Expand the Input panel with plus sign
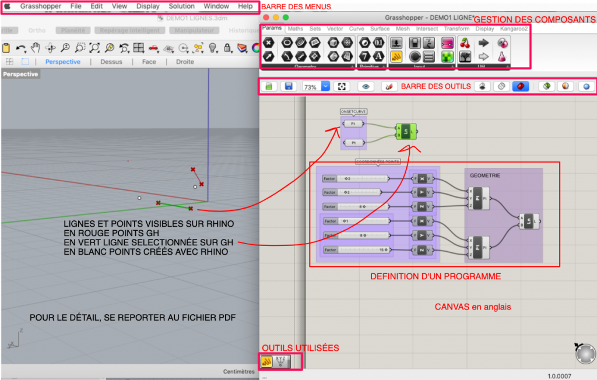 452,67
